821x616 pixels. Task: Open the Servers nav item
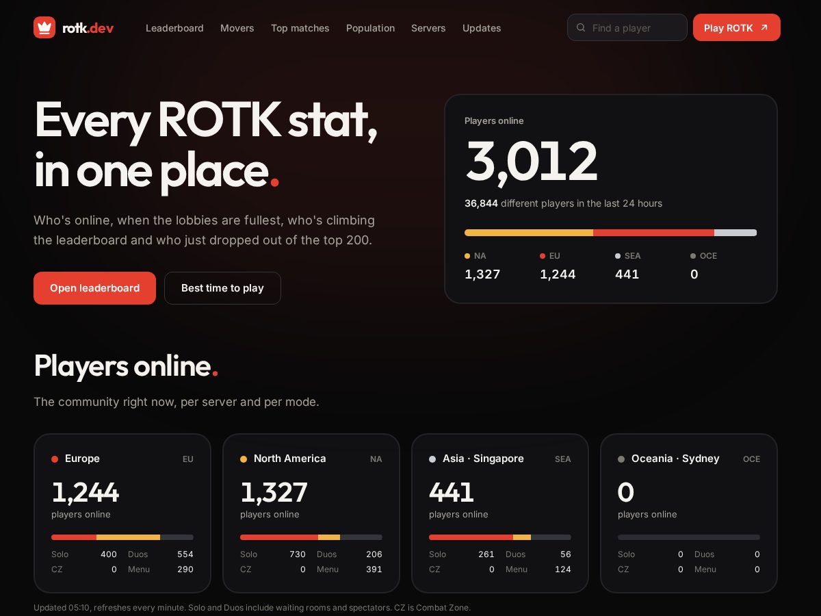click(428, 28)
